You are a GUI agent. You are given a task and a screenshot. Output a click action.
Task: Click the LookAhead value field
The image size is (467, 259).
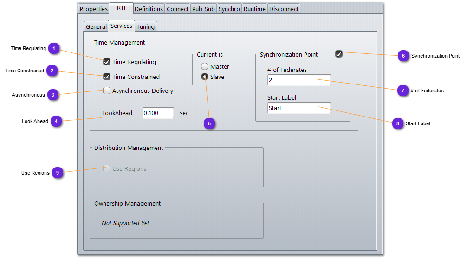click(158, 113)
